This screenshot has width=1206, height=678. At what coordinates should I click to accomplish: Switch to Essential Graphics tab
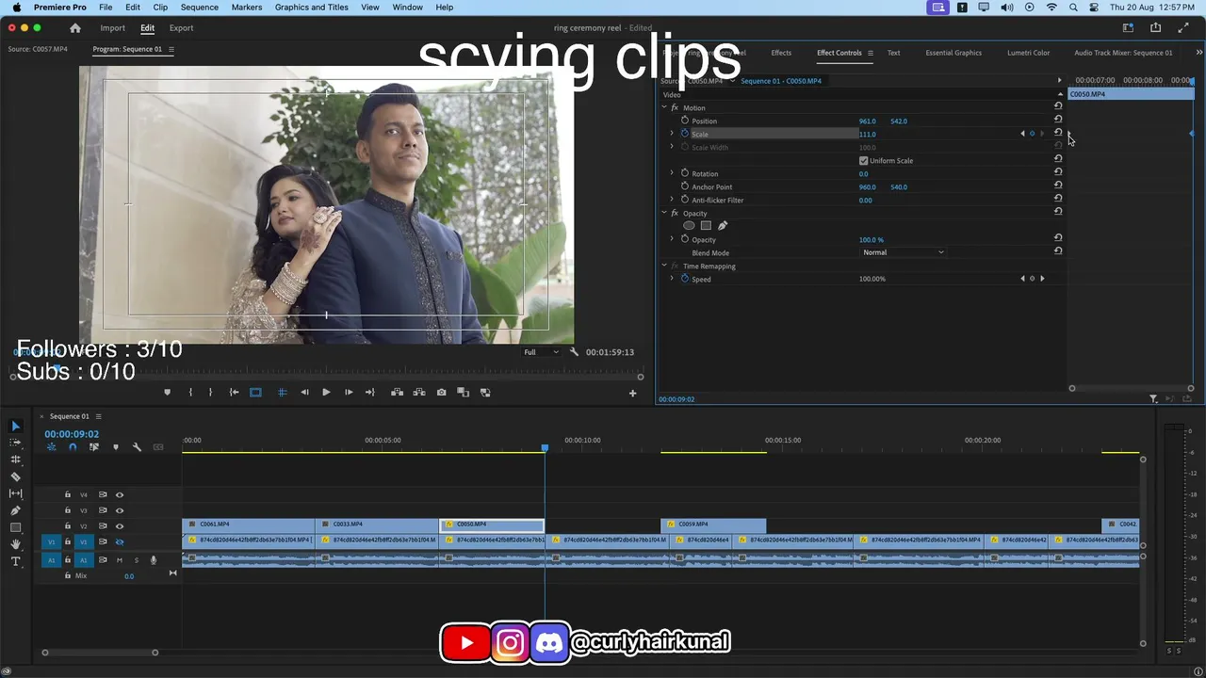953,53
